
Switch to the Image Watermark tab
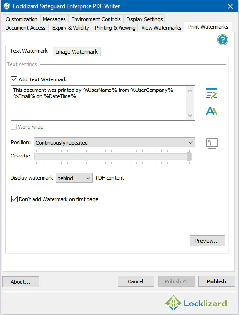tap(76, 52)
